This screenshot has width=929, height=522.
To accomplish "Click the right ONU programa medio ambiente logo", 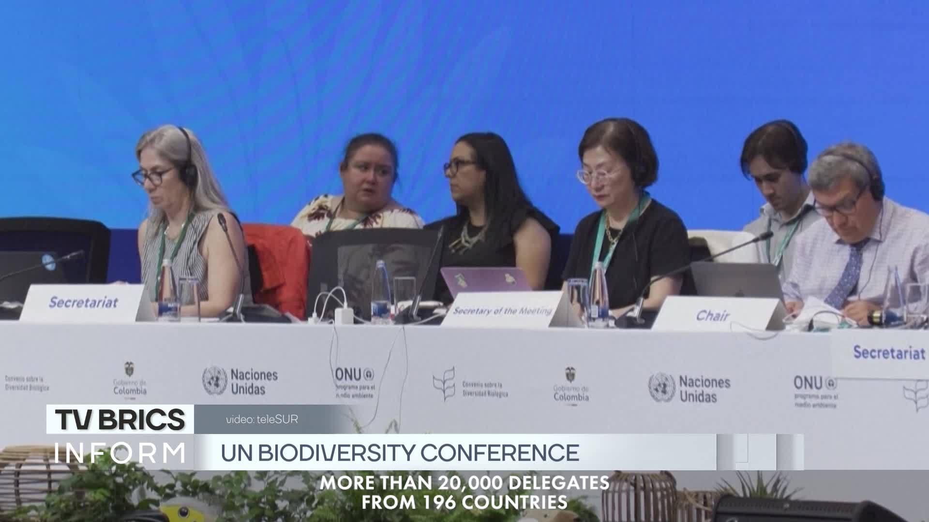I will (x=815, y=391).
